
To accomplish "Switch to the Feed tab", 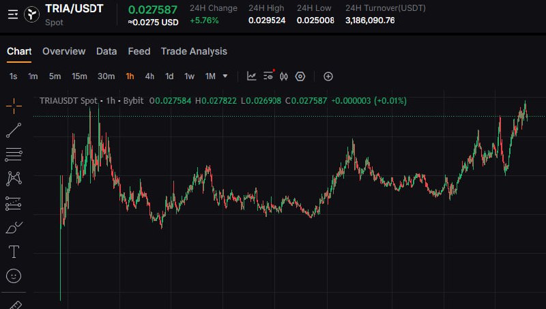I will pyautogui.click(x=139, y=51).
